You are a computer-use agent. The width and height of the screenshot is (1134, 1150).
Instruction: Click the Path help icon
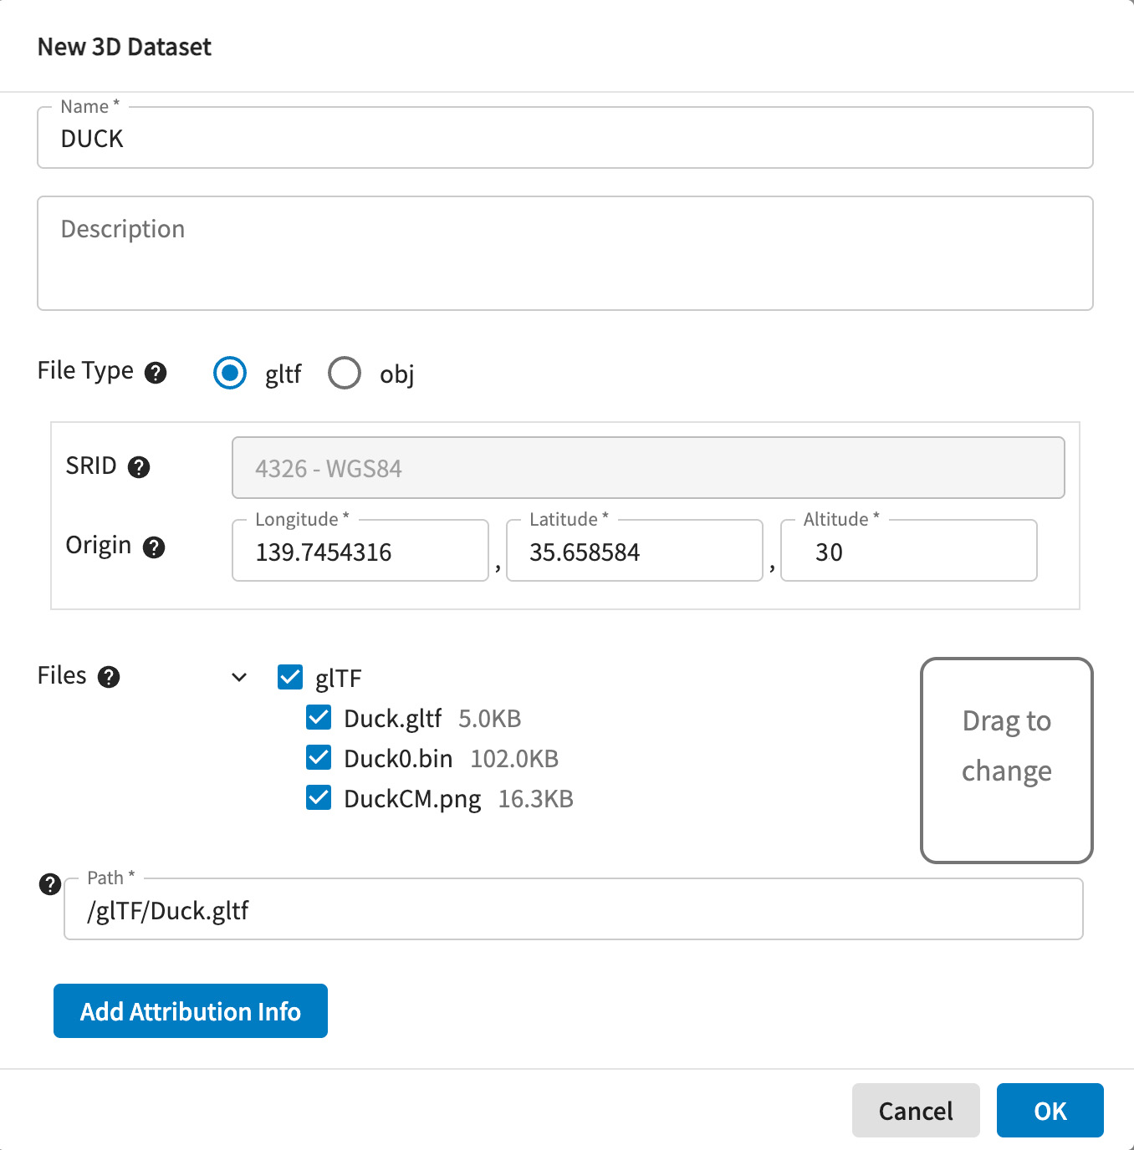coord(50,884)
